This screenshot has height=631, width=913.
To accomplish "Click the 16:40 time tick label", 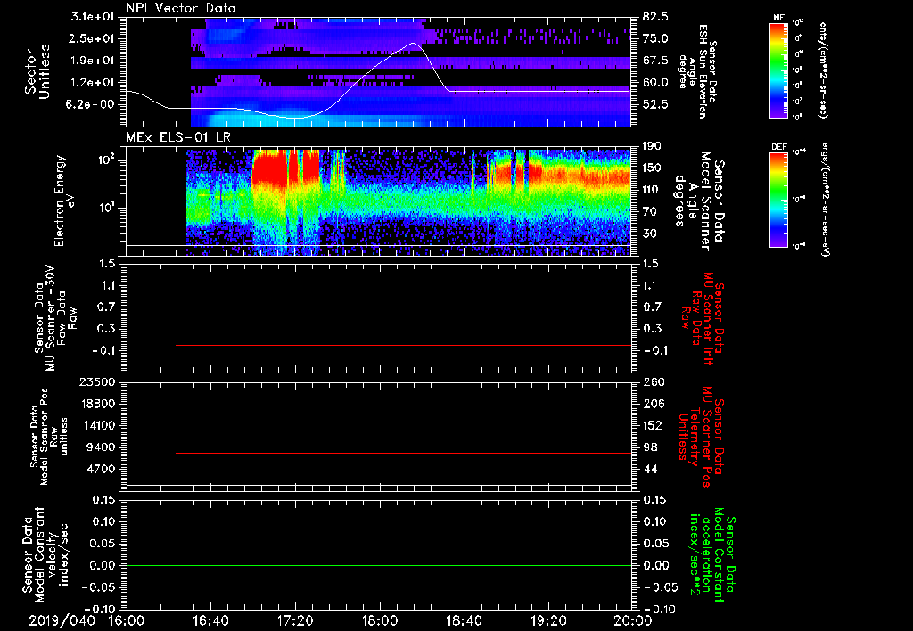I will [x=210, y=620].
